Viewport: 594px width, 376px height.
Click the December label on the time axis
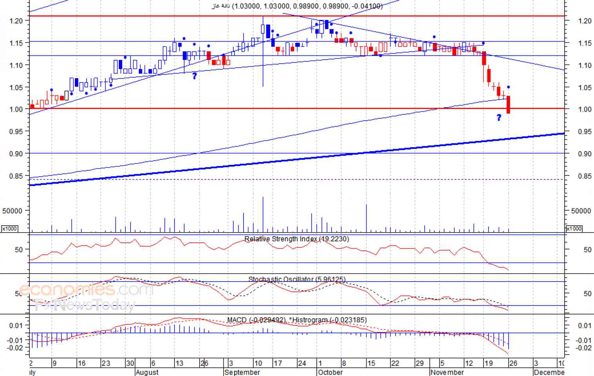[549, 372]
